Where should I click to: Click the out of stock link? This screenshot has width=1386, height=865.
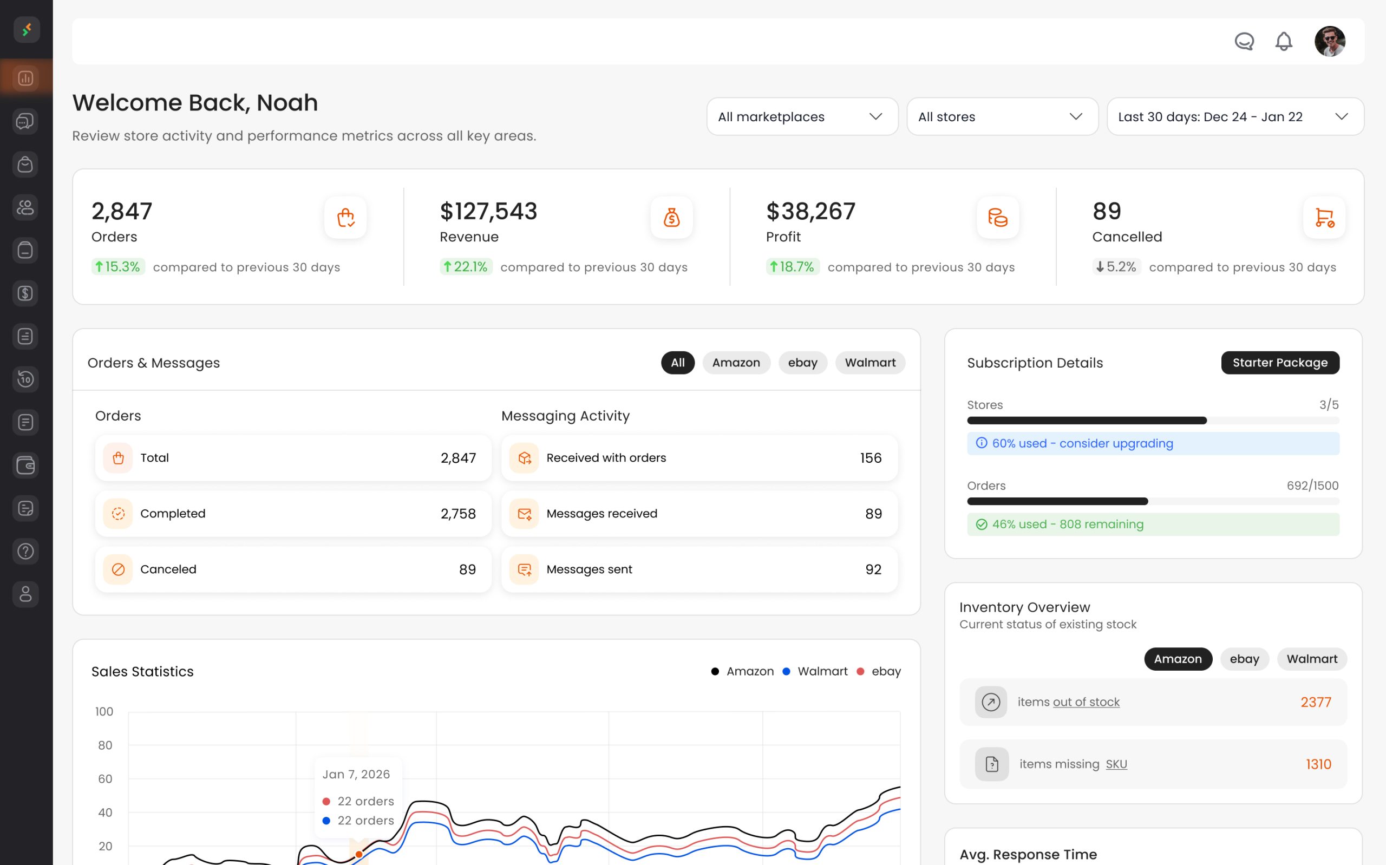[x=1086, y=702]
